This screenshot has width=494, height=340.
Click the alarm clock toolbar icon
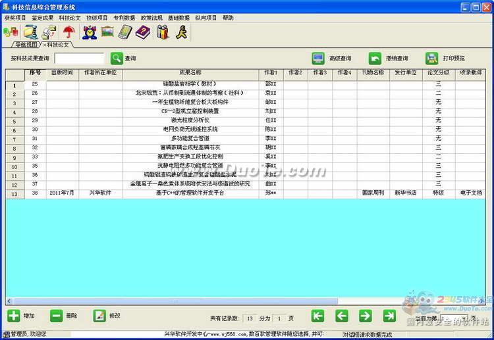click(x=90, y=32)
